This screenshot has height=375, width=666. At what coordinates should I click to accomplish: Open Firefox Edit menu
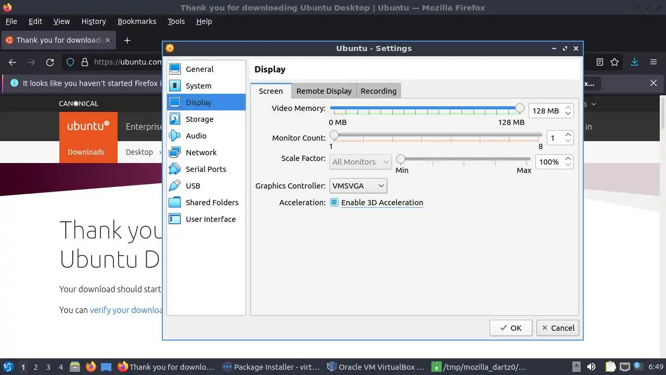click(x=35, y=21)
